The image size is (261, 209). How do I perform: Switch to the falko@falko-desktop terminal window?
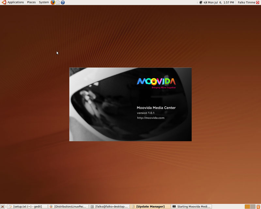[x=109, y=206]
